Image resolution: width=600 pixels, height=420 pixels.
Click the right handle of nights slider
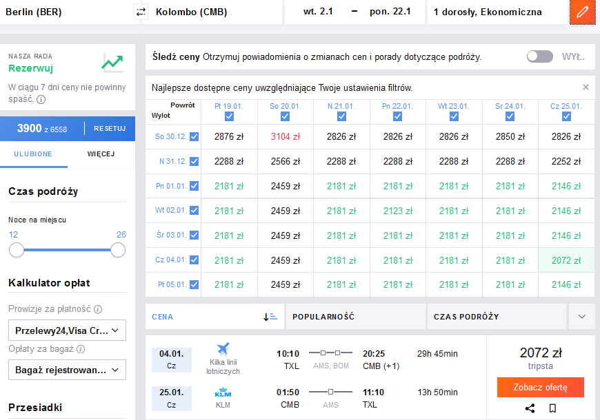point(118,250)
